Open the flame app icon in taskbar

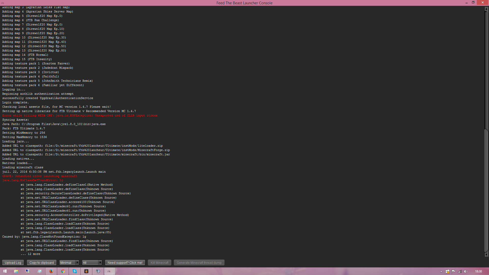[86, 271]
